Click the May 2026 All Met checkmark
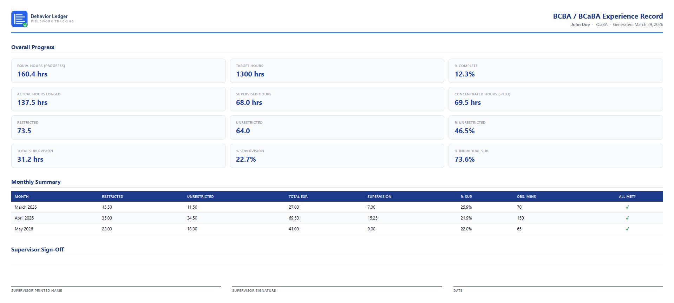This screenshot has width=674, height=303. pos(627,229)
